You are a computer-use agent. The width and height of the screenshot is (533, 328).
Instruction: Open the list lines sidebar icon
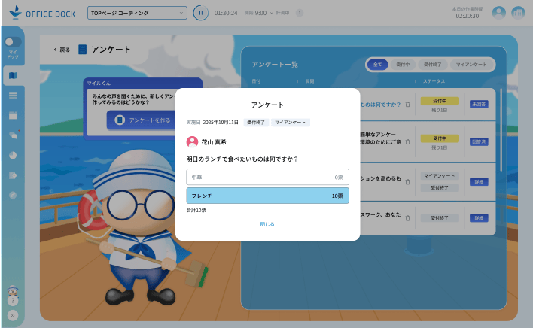13,96
